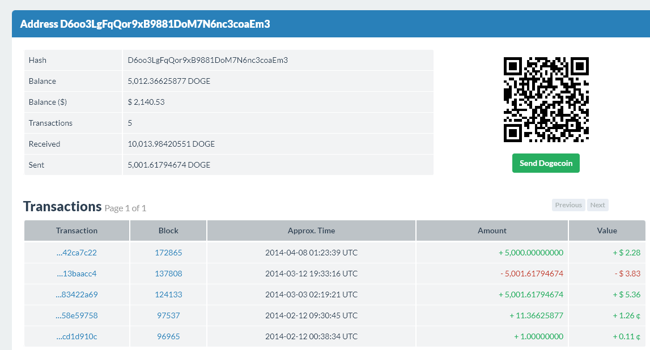
Task: Open transaction ...cd1d910c
Action: [77, 336]
